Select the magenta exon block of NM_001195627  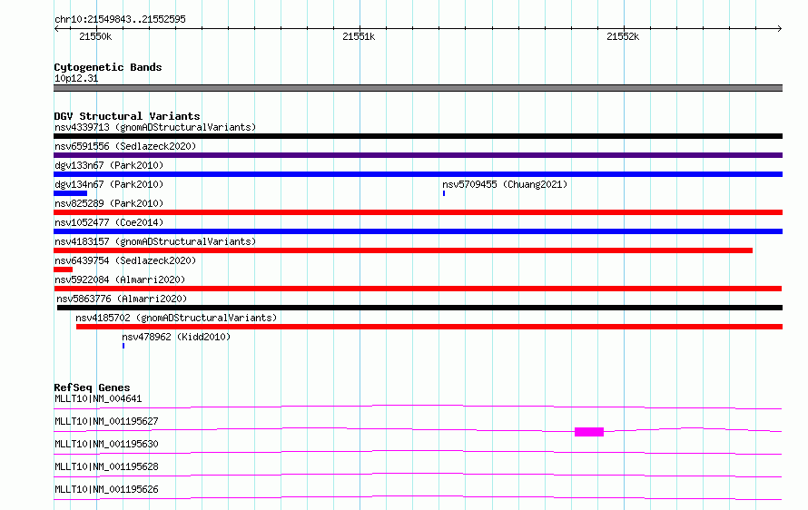point(589,432)
